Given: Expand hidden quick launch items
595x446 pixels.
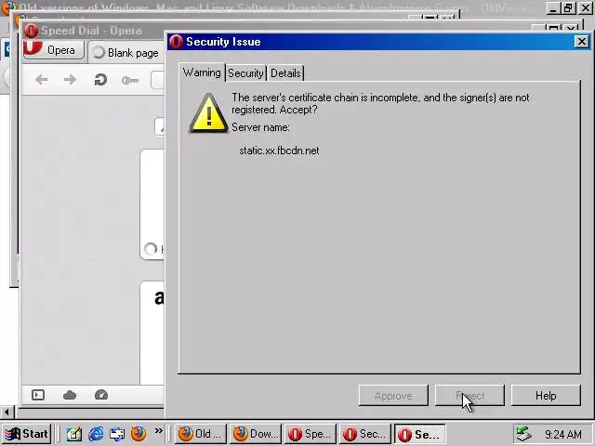Looking at the screenshot, I should tap(159, 430).
